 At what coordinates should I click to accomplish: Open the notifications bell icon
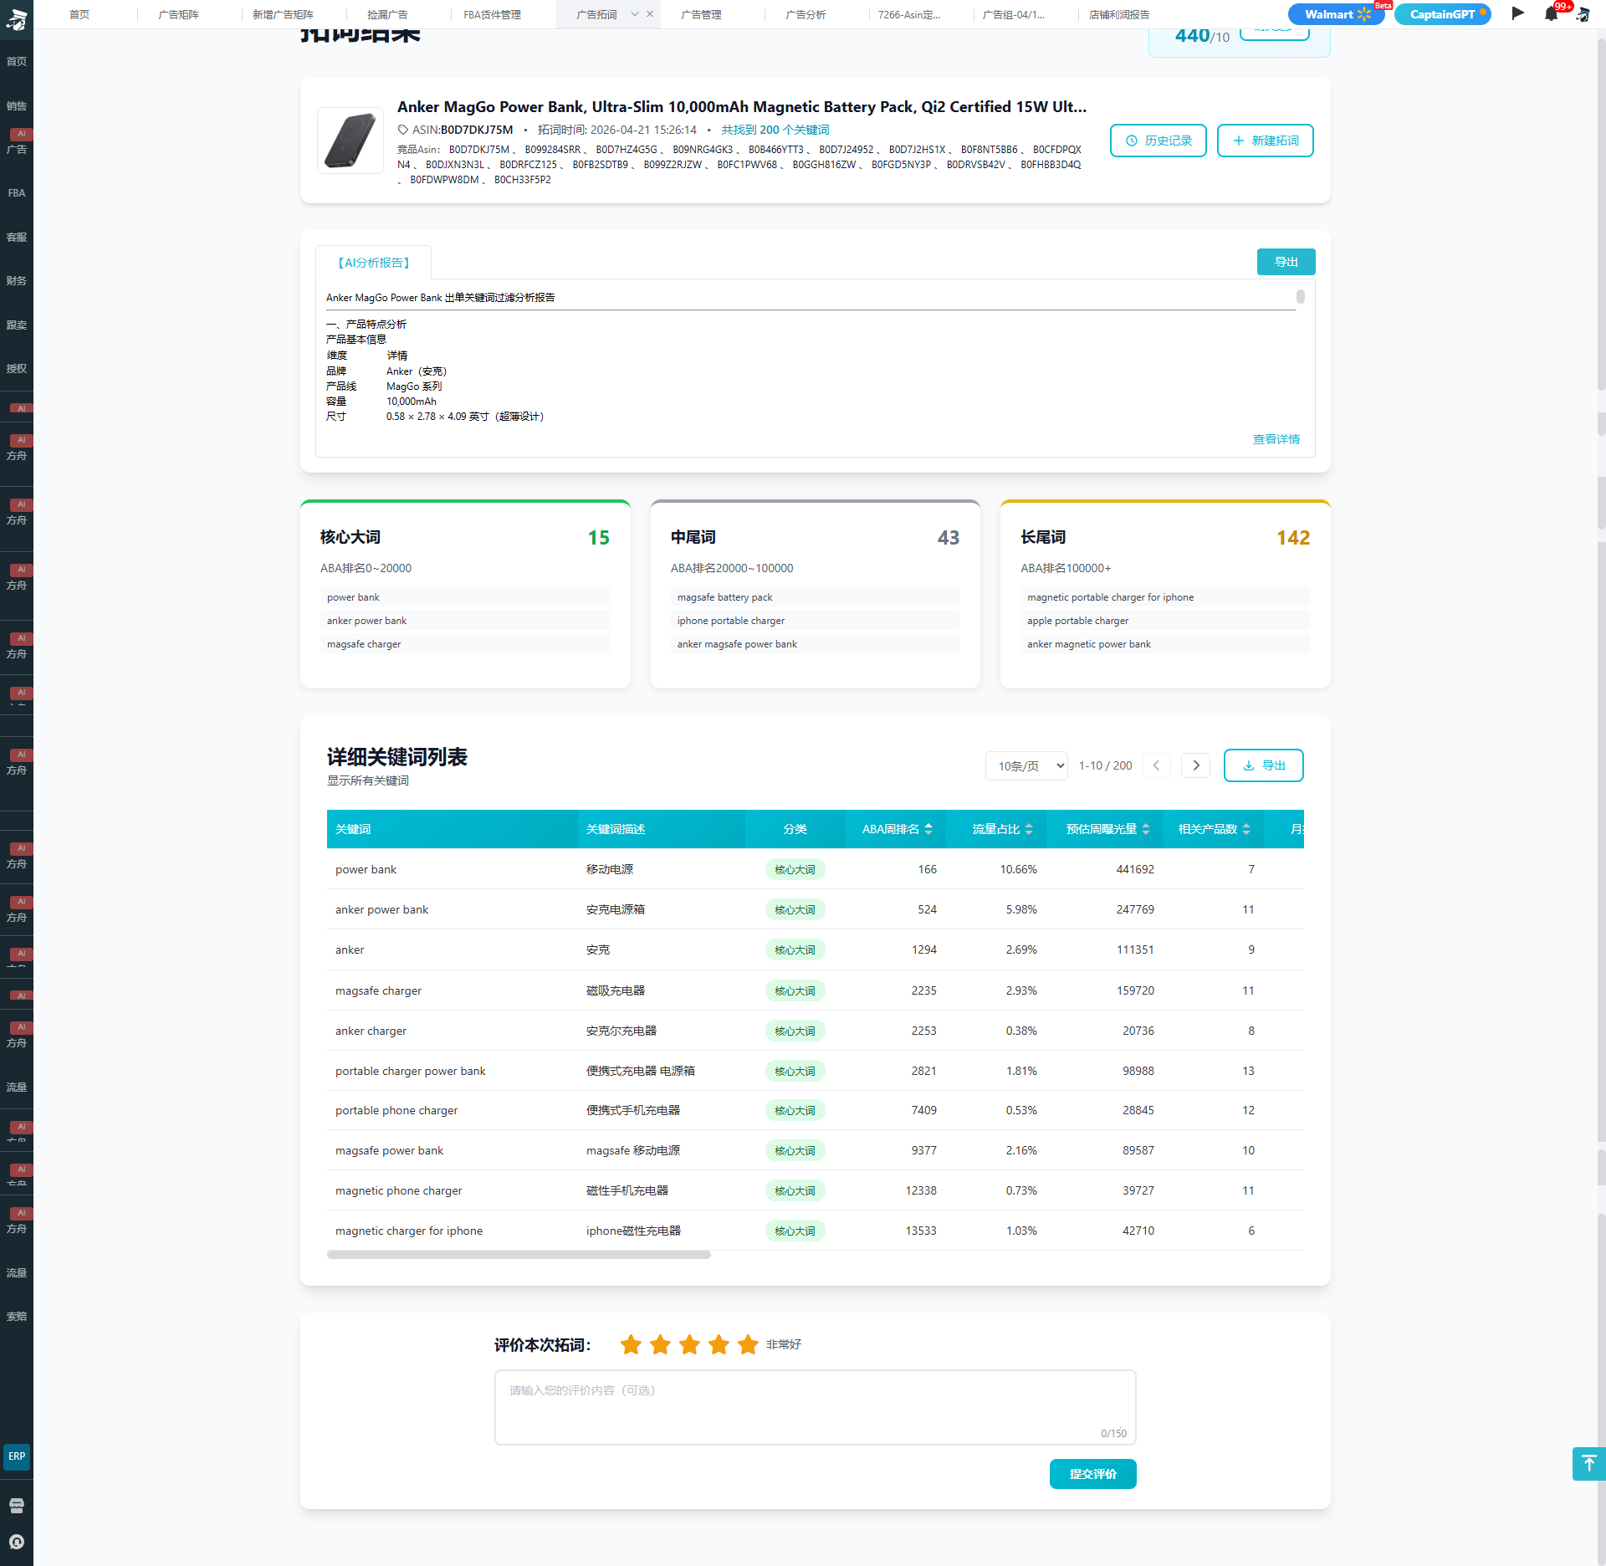pyautogui.click(x=1551, y=14)
